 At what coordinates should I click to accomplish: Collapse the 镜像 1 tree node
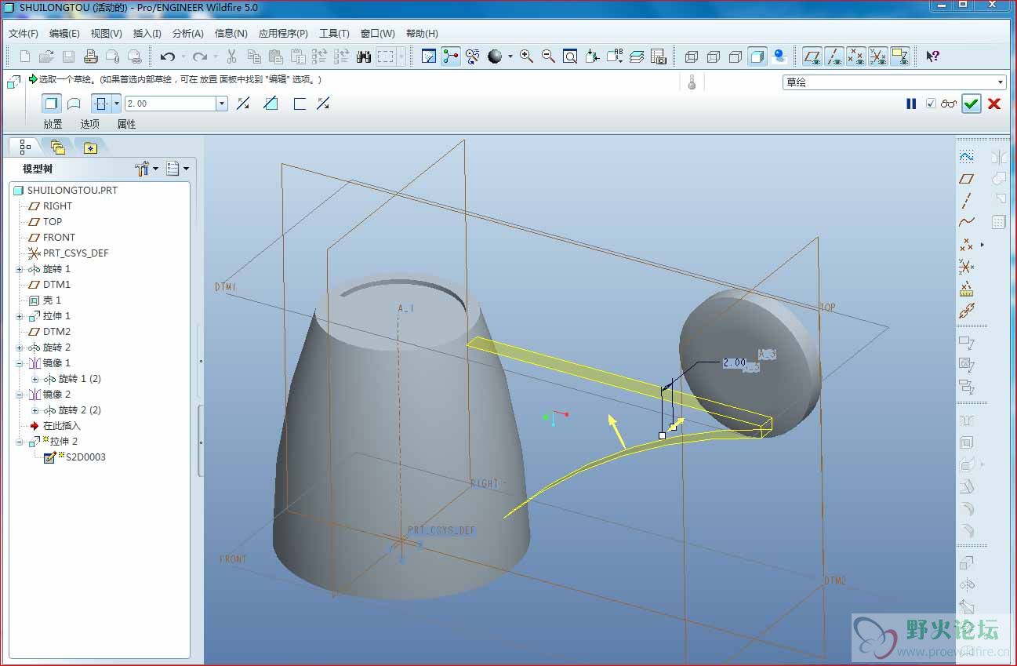(20, 363)
